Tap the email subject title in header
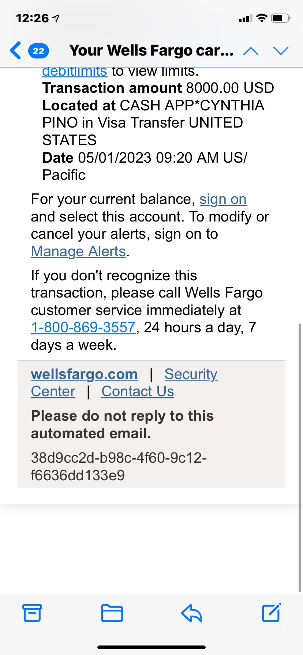 (x=151, y=50)
